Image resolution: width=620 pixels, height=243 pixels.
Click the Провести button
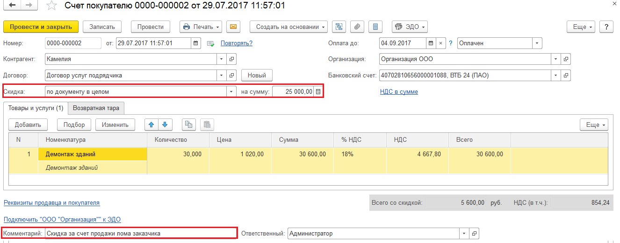pyautogui.click(x=151, y=27)
